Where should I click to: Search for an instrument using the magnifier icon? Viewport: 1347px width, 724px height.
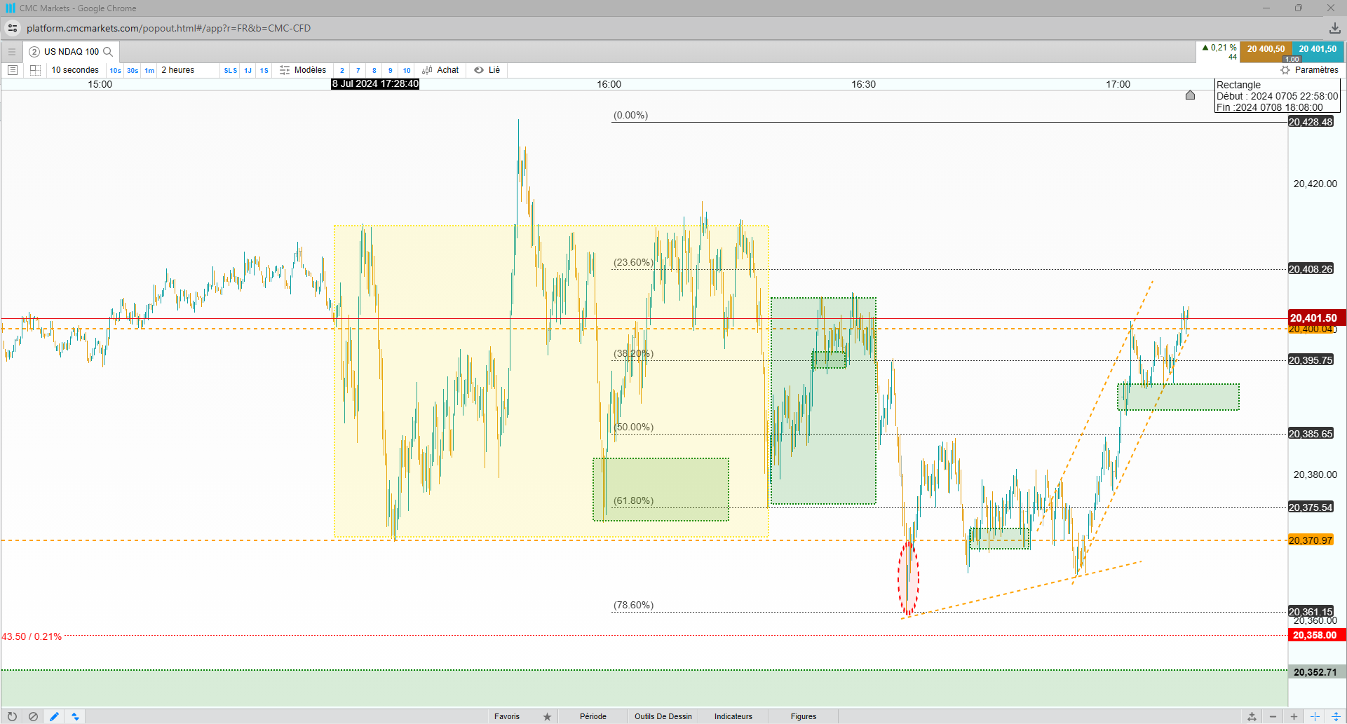click(108, 52)
